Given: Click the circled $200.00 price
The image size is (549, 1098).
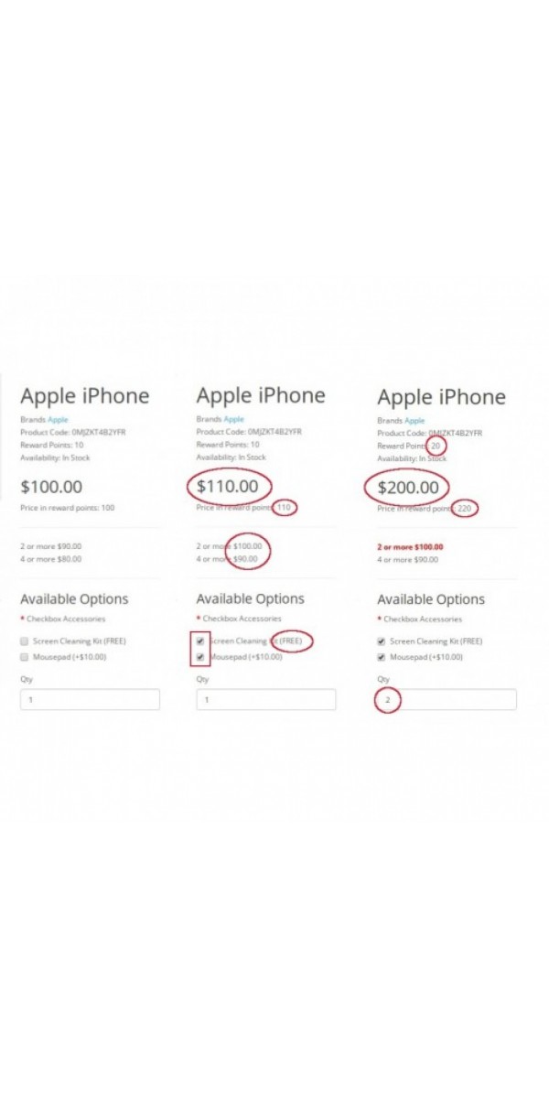Looking at the screenshot, I should coord(408,488).
